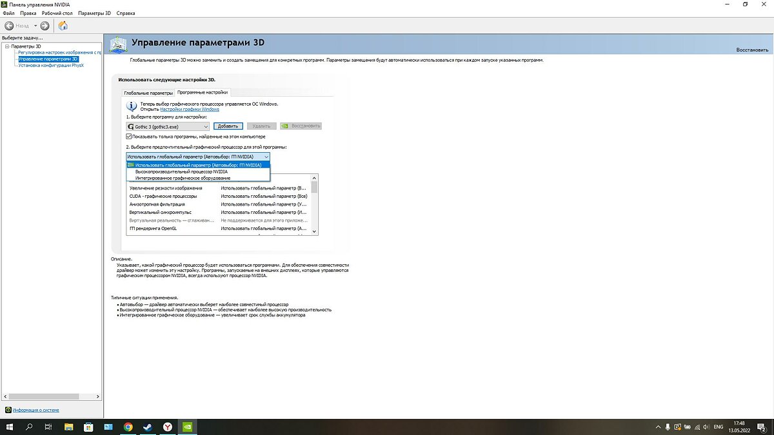Select "Установка конфигурации PhysX" tree item
Screen dimensions: 774x435
point(52,65)
